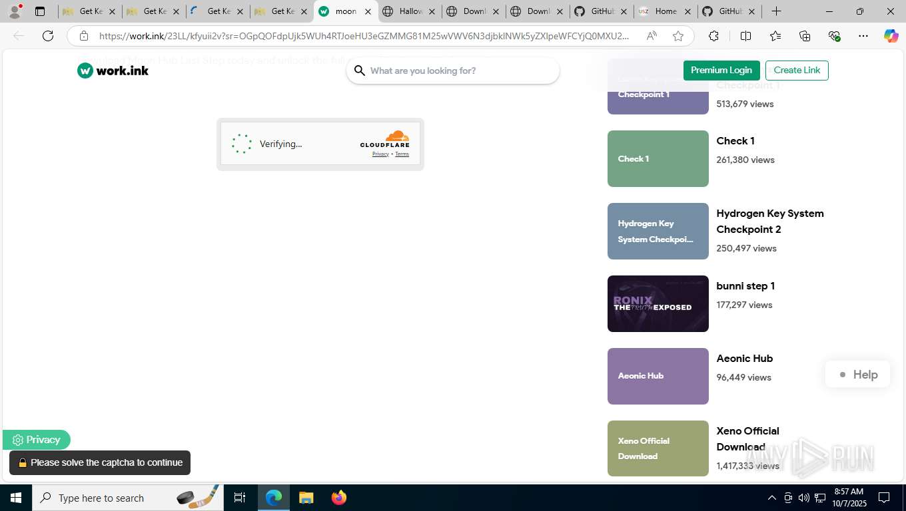
Task: Open a new tab with plus icon
Action: point(776,11)
